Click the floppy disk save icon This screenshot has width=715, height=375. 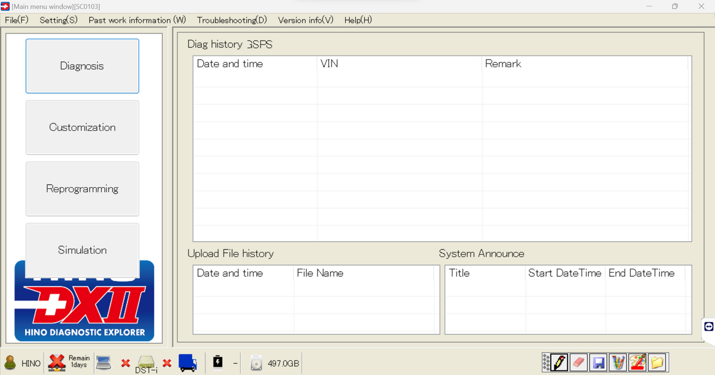pos(598,362)
